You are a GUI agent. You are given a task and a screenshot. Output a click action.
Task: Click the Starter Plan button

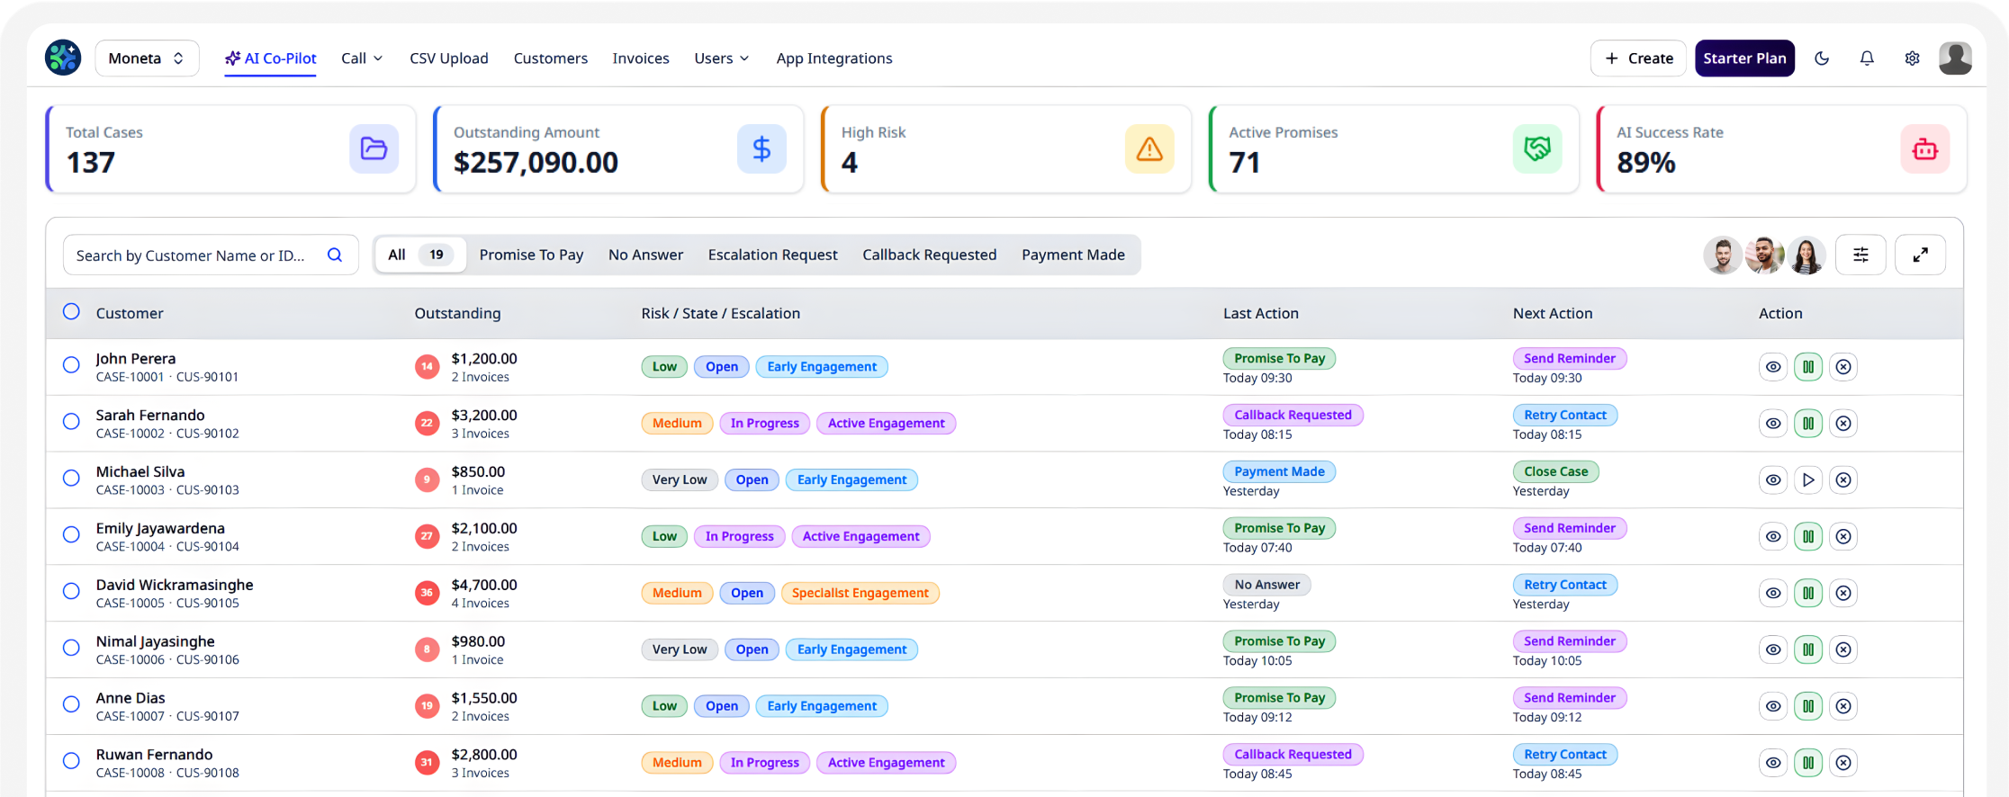pos(1744,58)
